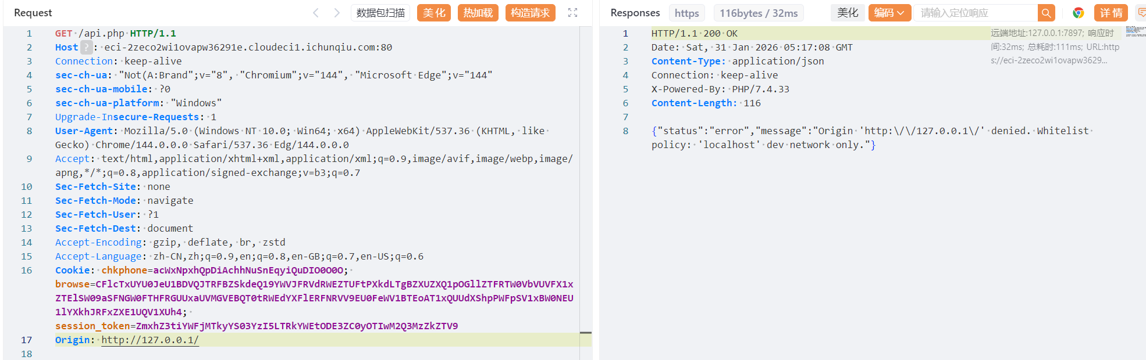Open the 编码 encoding dropdown
This screenshot has width=1146, height=360.
(x=889, y=13)
